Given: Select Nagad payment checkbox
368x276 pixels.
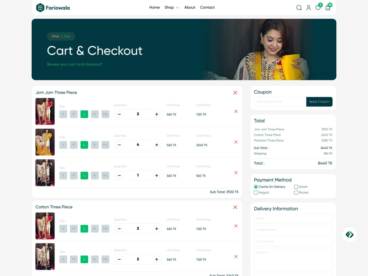Looking at the screenshot, I should pos(256,193).
